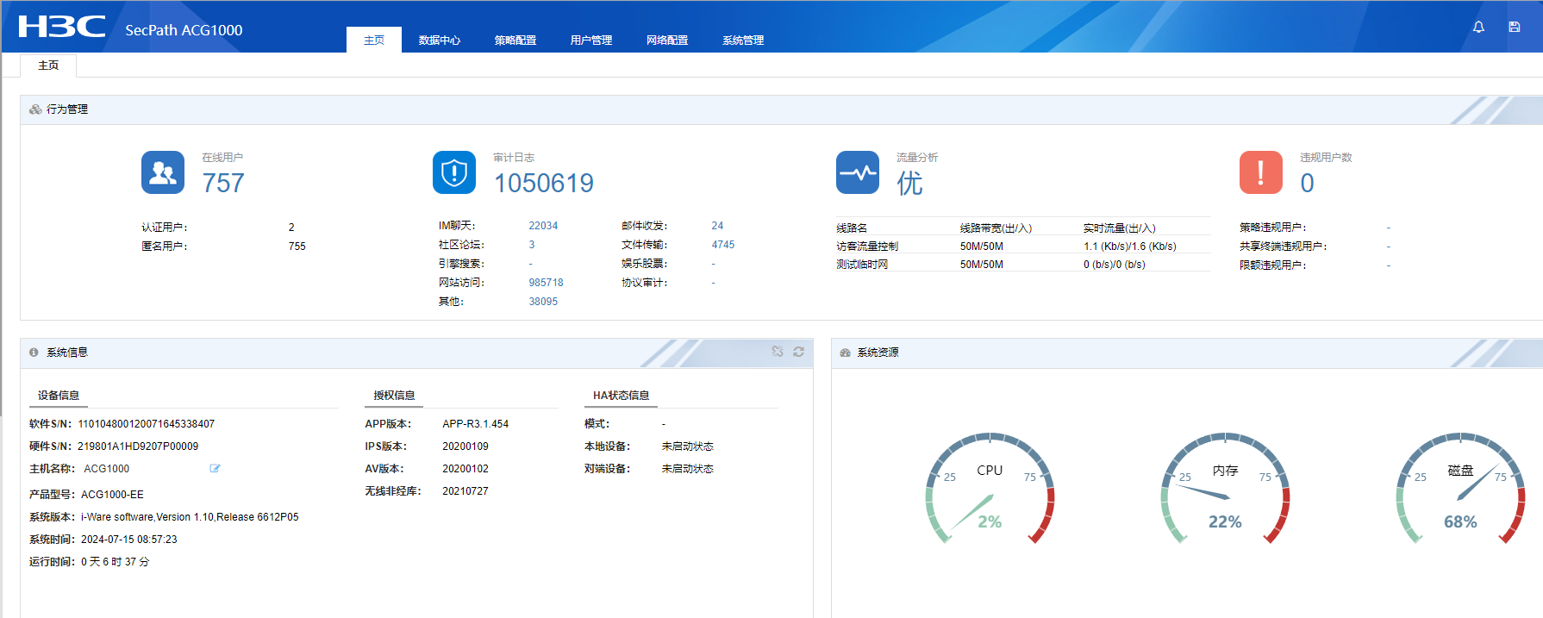Click the refresh icon in 系统信息 panel
The image size is (1543, 618).
798,352
